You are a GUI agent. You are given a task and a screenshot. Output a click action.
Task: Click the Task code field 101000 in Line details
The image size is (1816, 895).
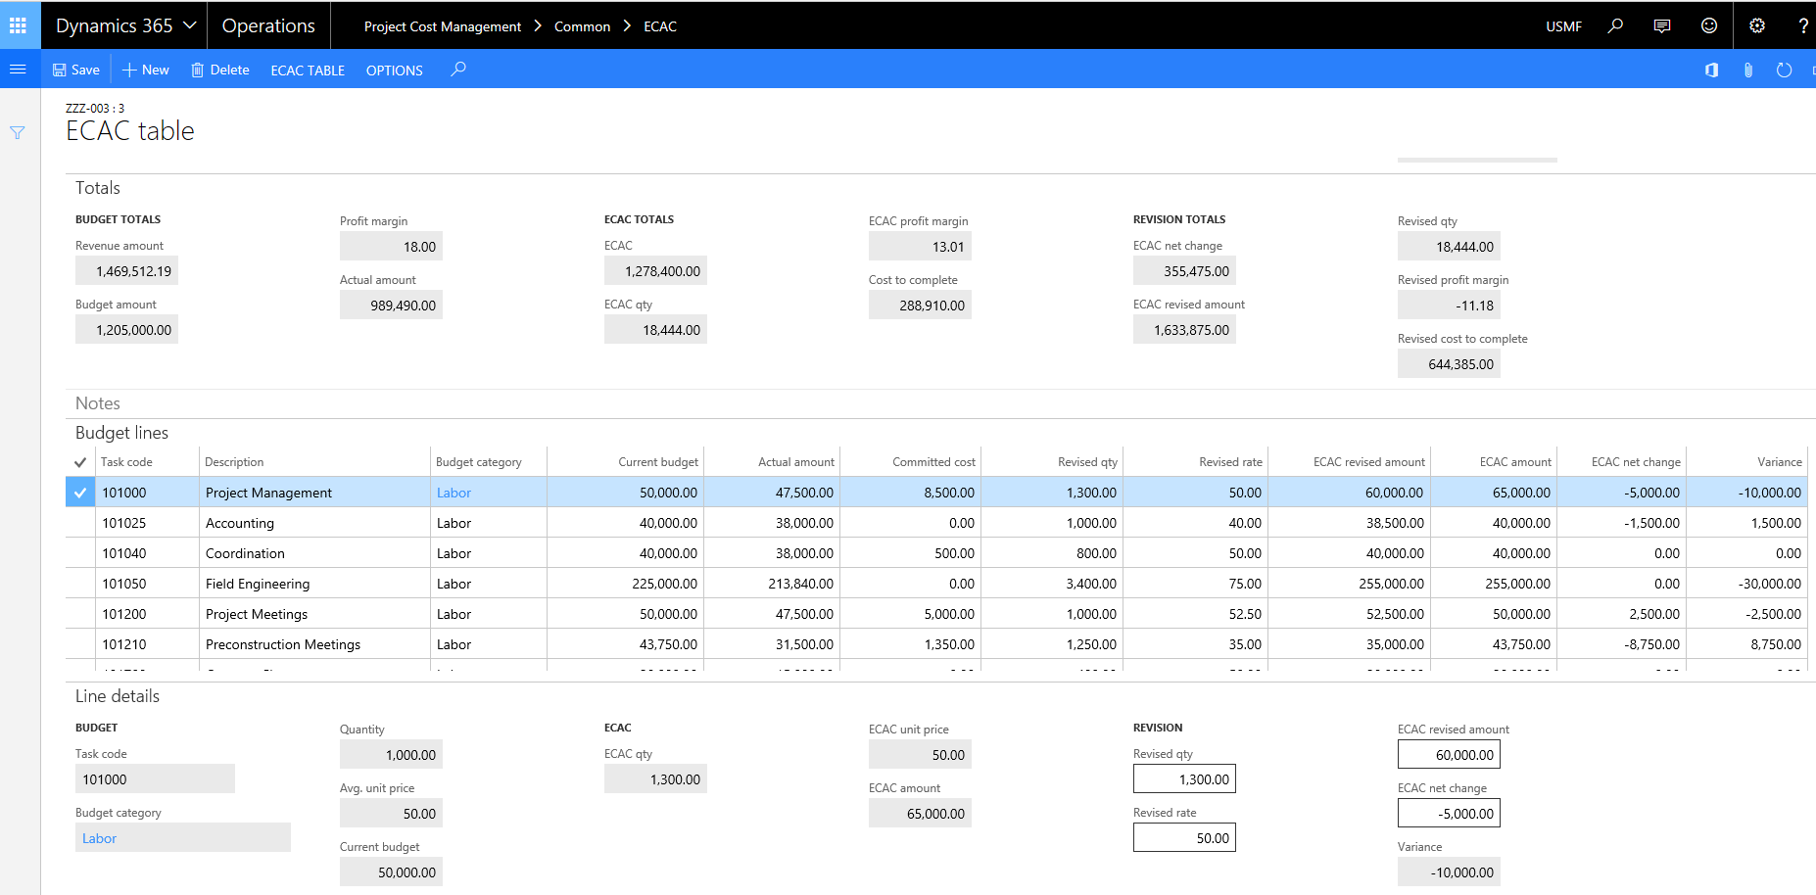155,779
